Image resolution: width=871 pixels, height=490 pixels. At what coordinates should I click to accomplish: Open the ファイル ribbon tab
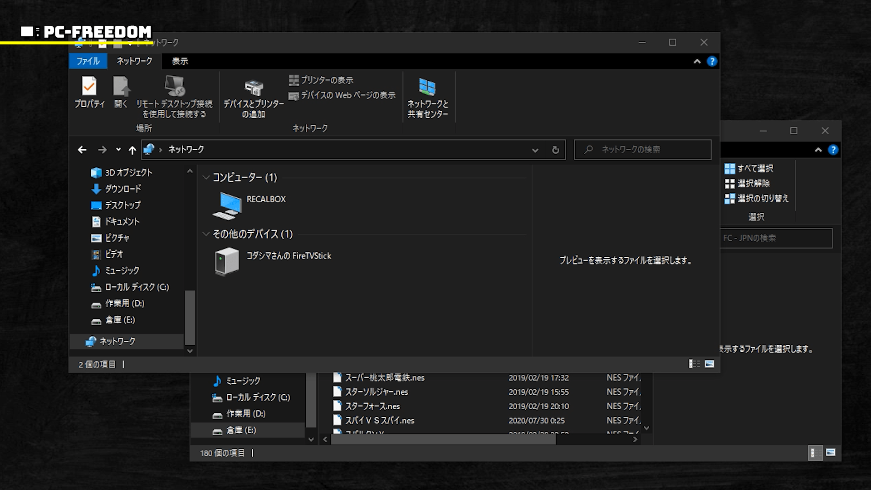point(88,61)
